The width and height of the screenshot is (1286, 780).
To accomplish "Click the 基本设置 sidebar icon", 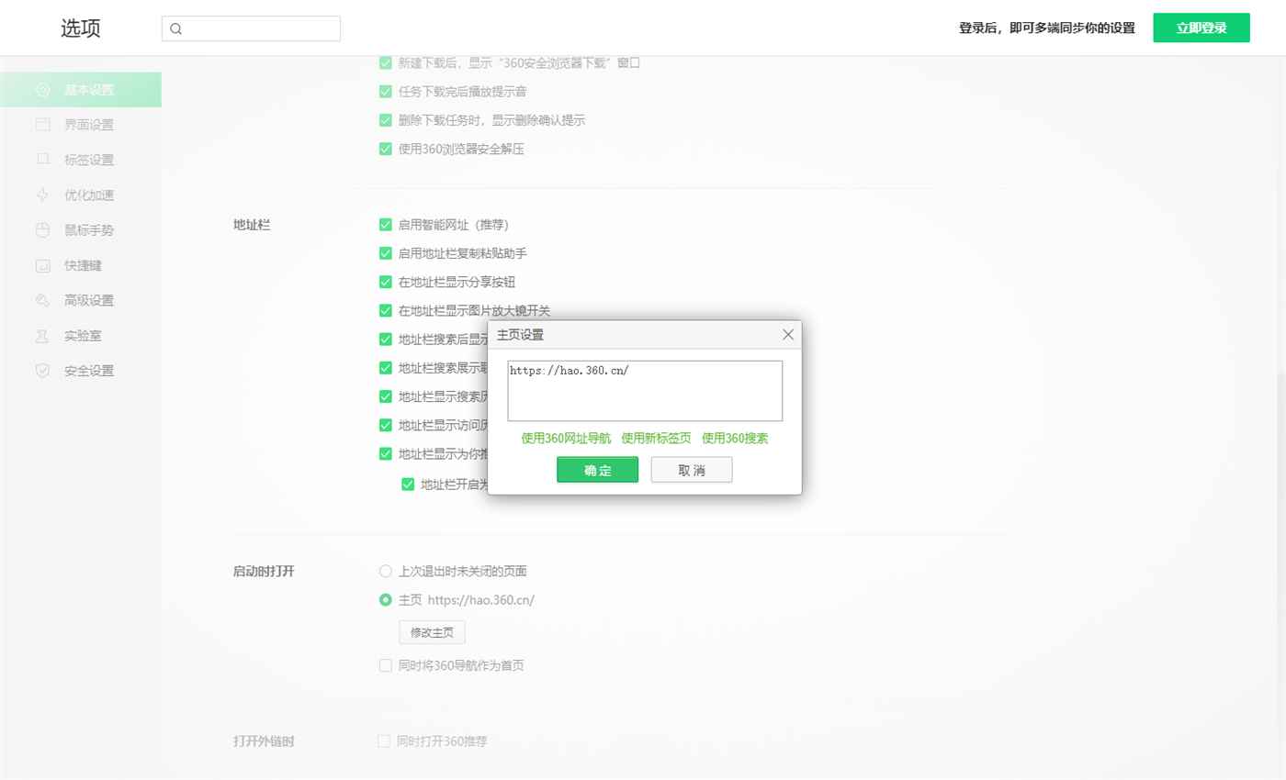I will click(x=42, y=90).
